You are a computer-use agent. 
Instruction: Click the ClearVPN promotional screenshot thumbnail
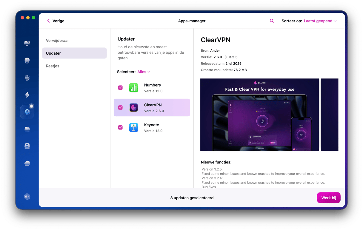[259, 115]
